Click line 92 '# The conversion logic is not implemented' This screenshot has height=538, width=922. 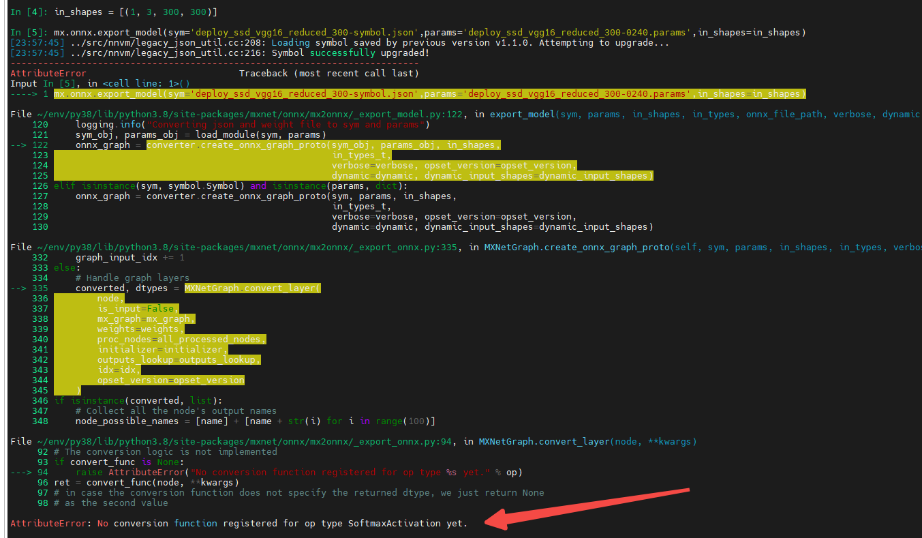[x=166, y=452]
